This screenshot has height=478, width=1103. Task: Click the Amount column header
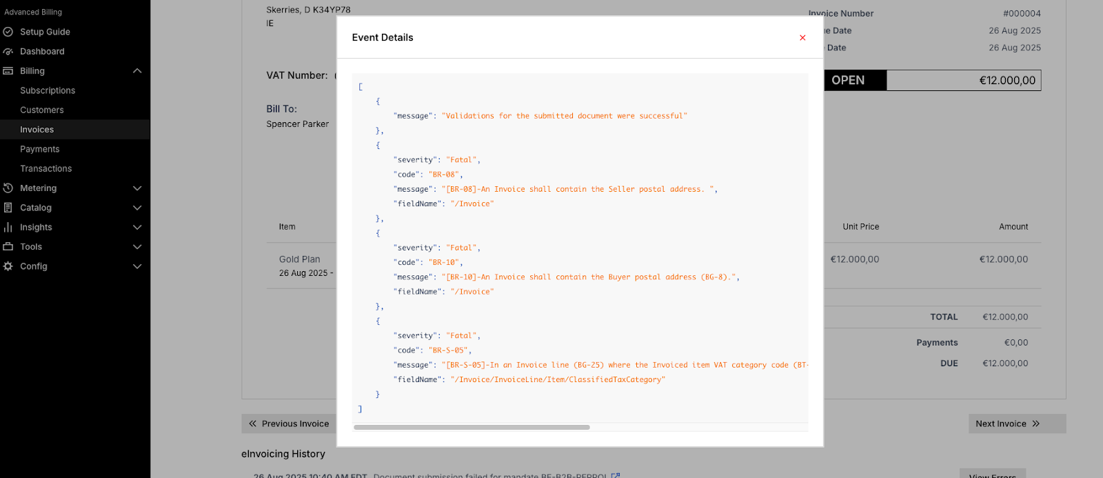pyautogui.click(x=1013, y=226)
